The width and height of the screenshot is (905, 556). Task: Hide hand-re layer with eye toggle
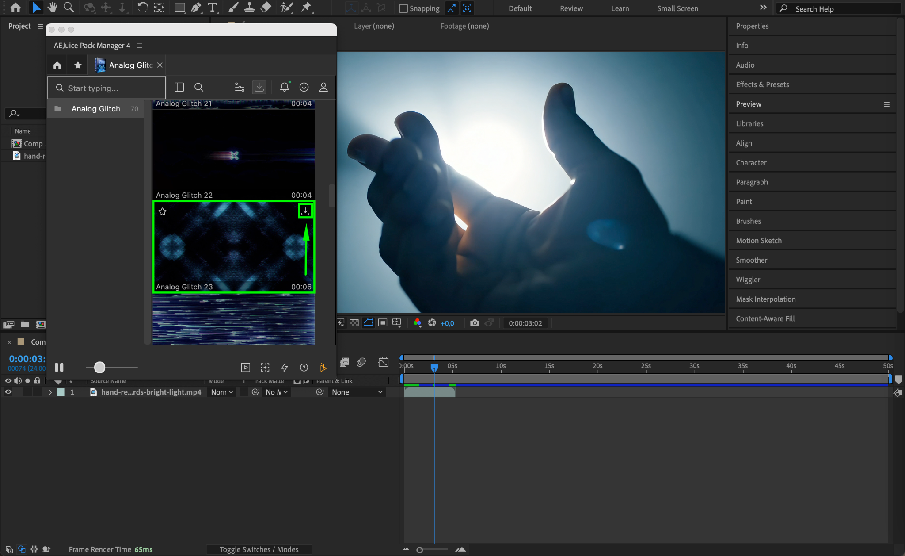click(8, 392)
